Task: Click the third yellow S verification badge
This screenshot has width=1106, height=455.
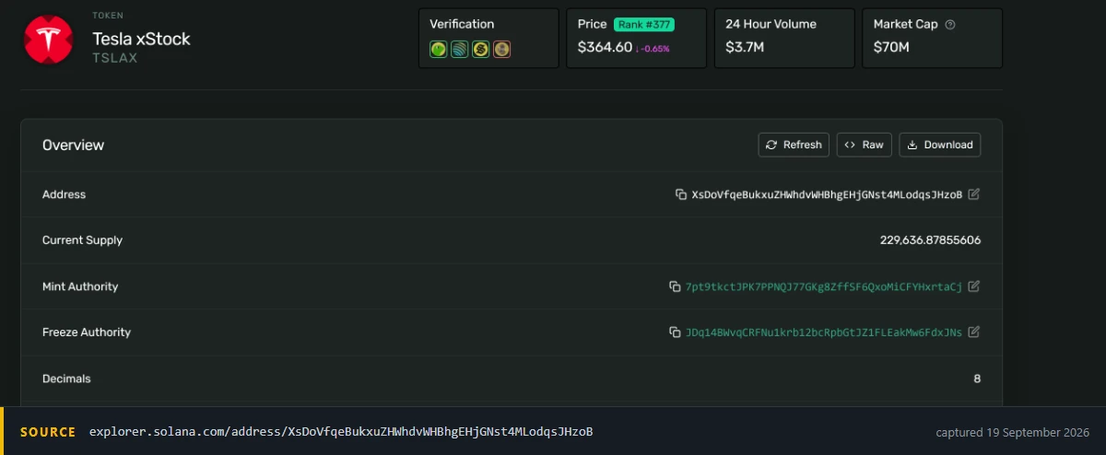Action: tap(480, 49)
